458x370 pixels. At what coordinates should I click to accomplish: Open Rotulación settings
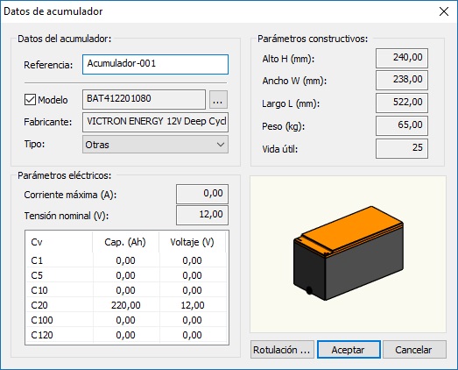pos(282,350)
